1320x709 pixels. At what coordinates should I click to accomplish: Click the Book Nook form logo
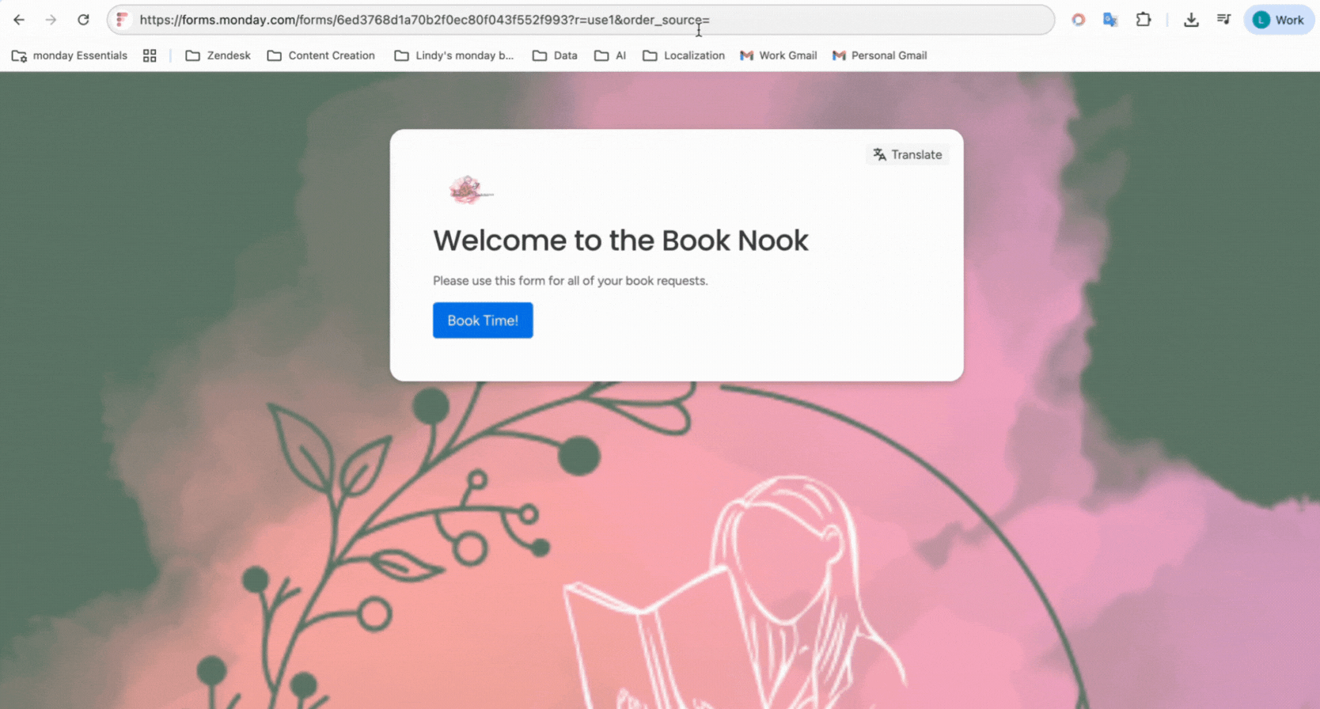pos(470,190)
